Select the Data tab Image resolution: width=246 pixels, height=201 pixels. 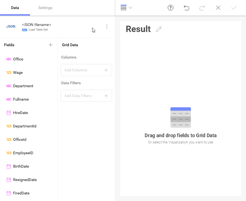point(15,8)
